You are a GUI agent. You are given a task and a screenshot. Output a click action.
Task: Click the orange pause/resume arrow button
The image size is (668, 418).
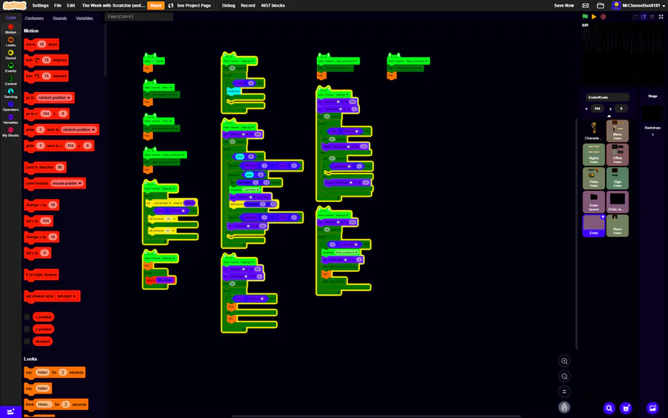(x=594, y=16)
